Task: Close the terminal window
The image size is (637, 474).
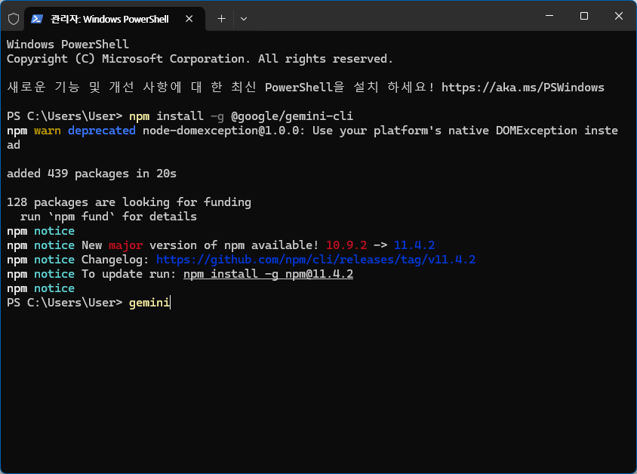Action: [x=618, y=16]
